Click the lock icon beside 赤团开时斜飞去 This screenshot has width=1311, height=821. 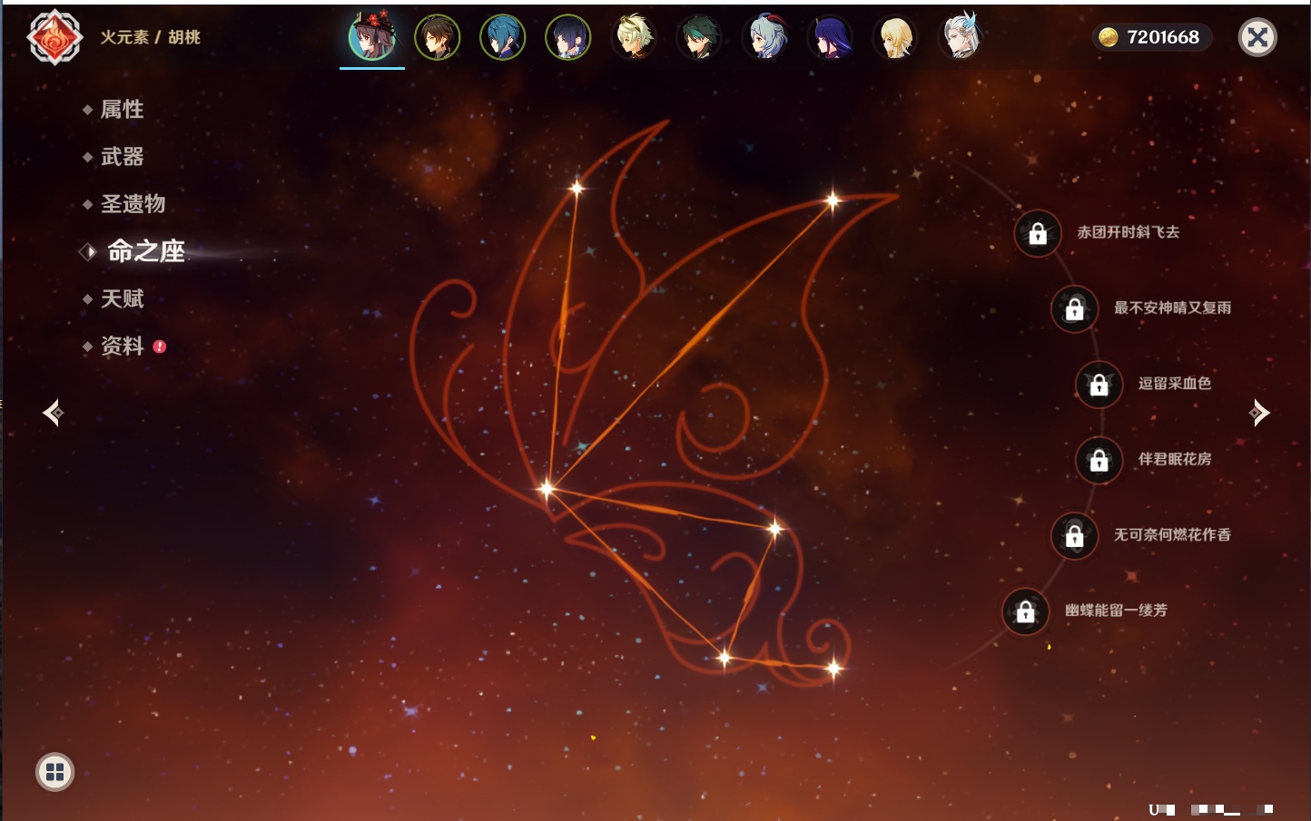click(x=1038, y=234)
